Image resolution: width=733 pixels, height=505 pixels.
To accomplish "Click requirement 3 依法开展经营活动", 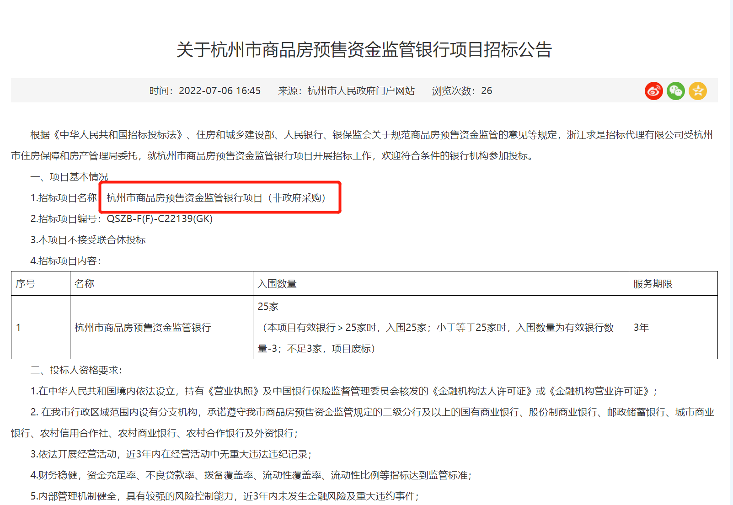I will tap(171, 454).
